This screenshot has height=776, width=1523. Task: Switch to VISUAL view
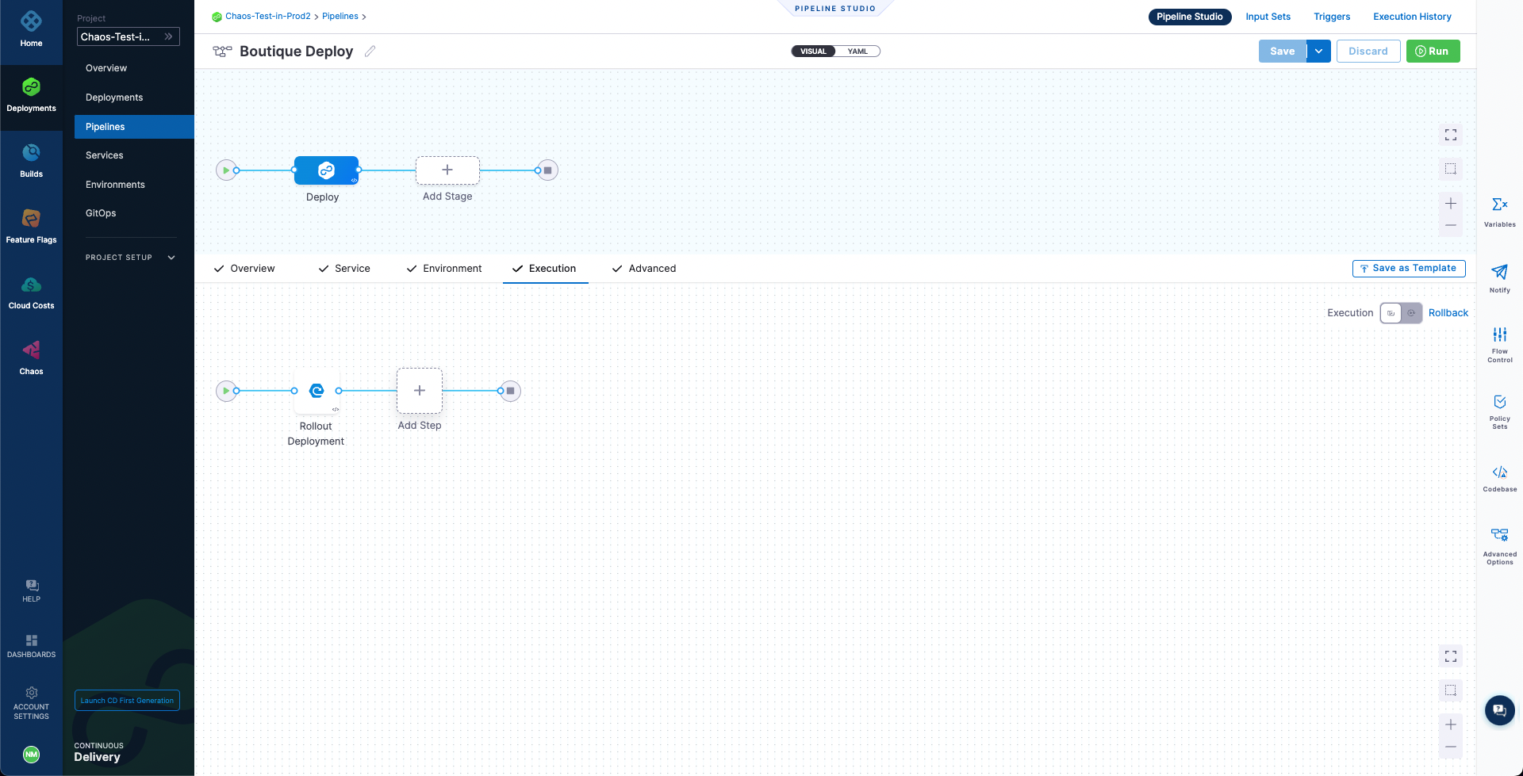pyautogui.click(x=813, y=52)
